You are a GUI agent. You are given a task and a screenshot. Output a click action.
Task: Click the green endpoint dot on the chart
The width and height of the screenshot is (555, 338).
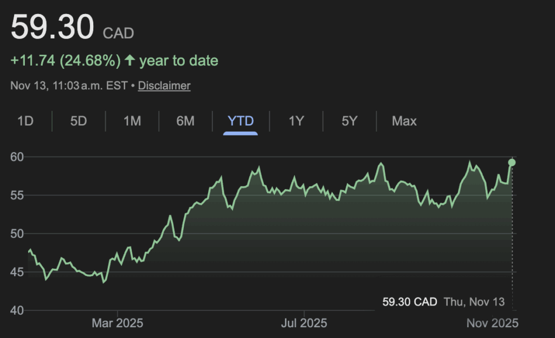pyautogui.click(x=512, y=162)
